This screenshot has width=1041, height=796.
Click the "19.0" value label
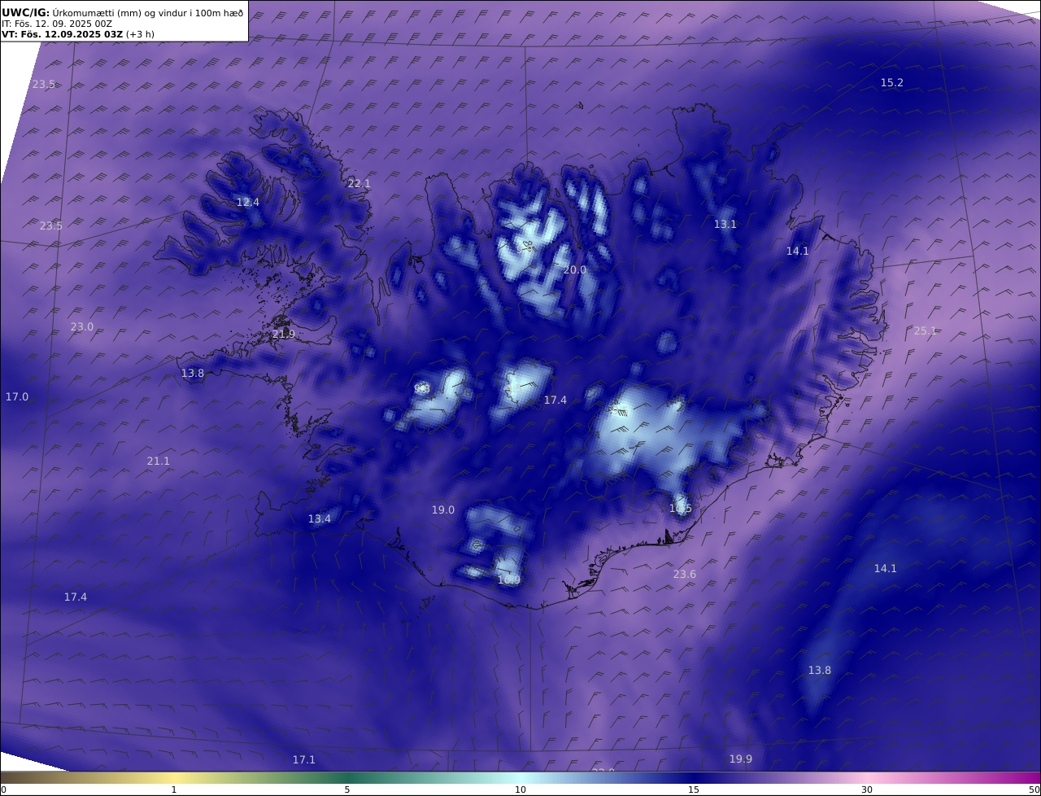[443, 510]
